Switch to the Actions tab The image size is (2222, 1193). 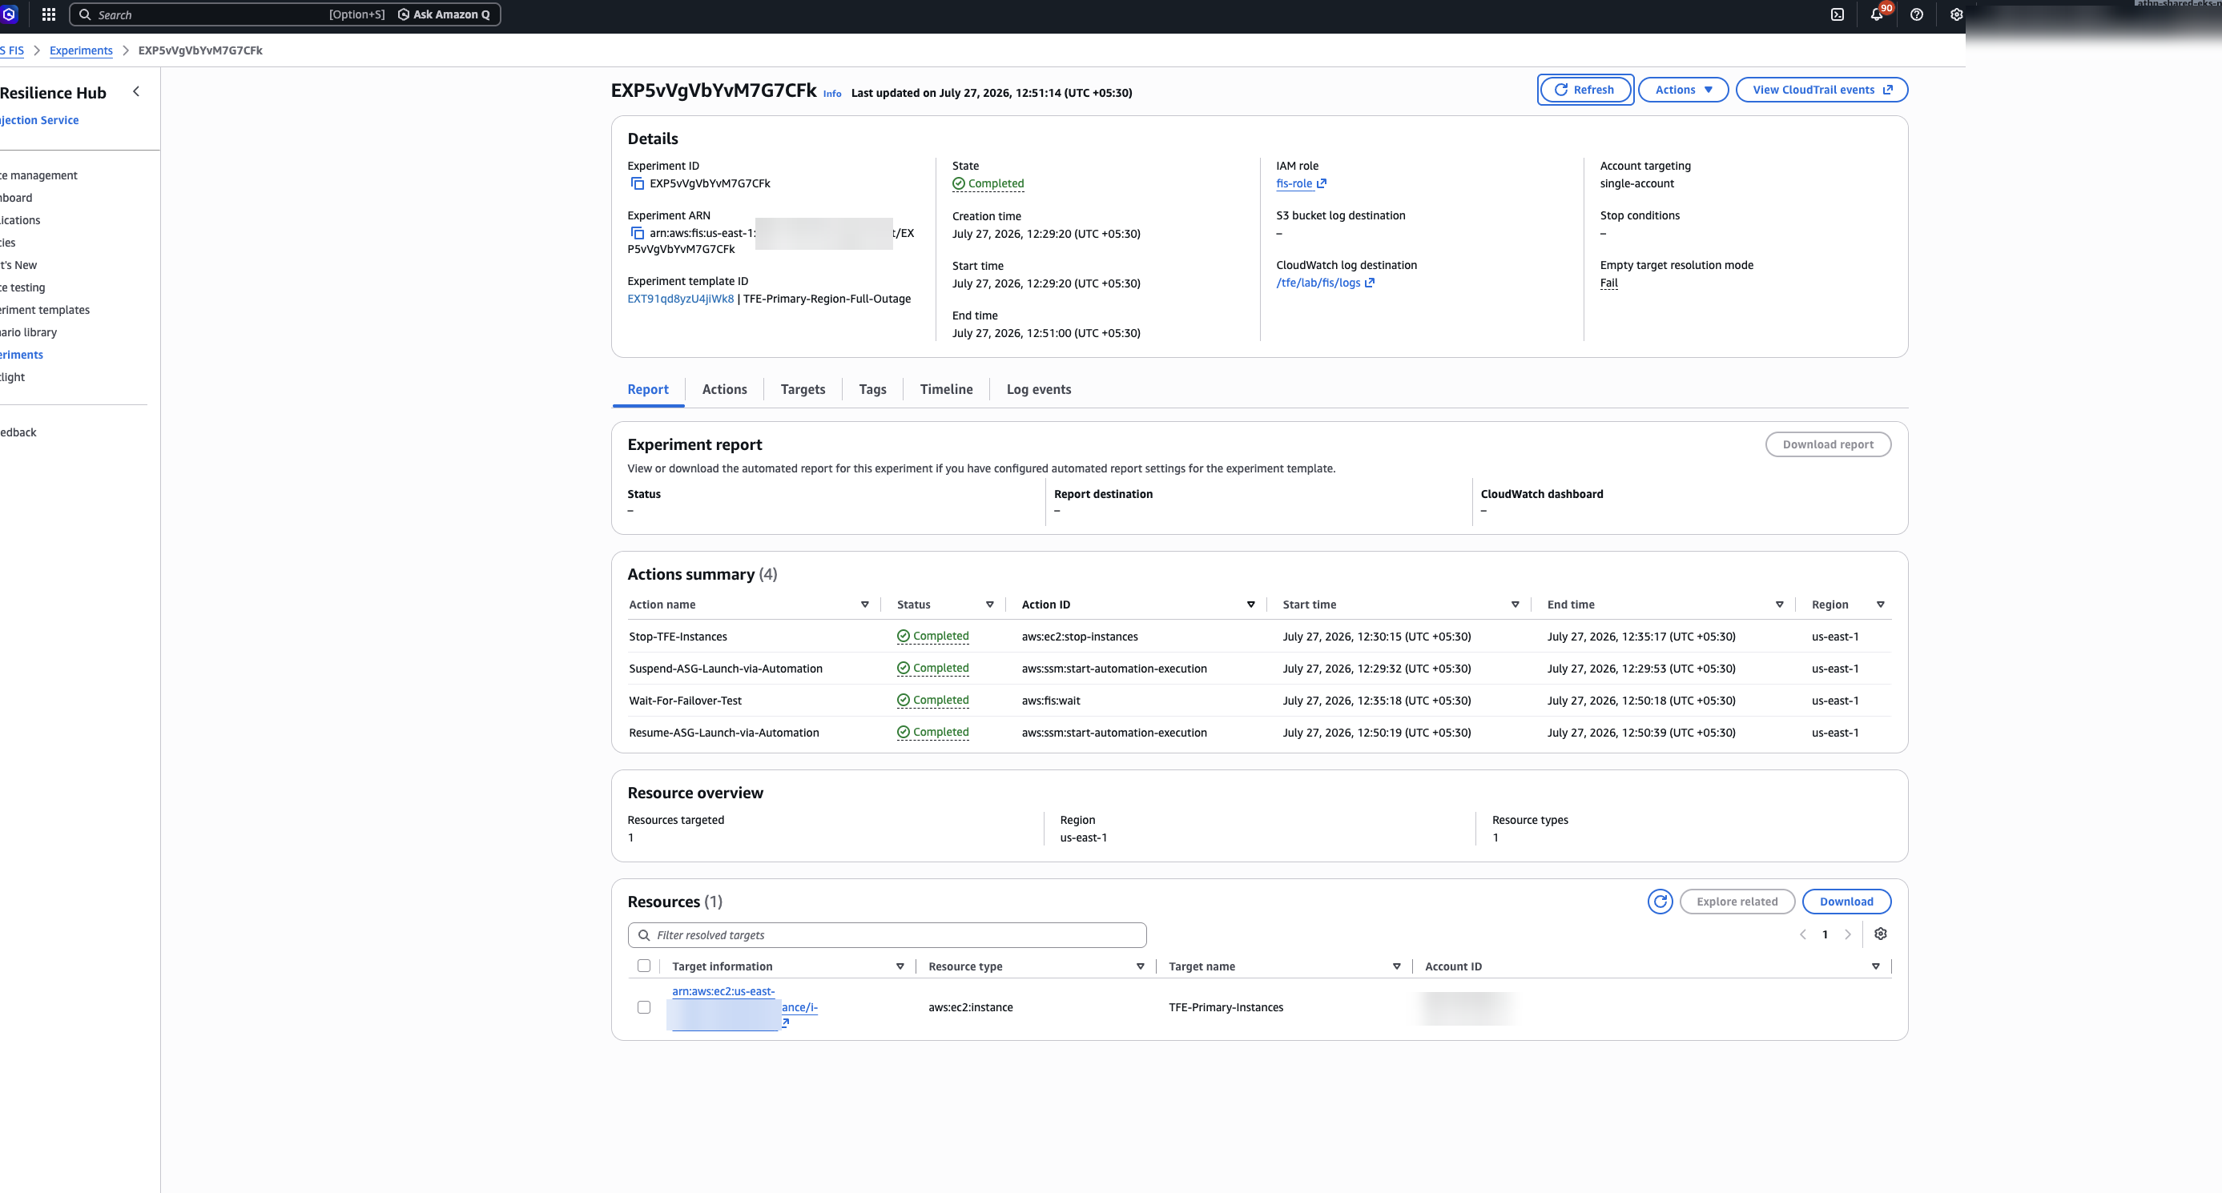(725, 390)
